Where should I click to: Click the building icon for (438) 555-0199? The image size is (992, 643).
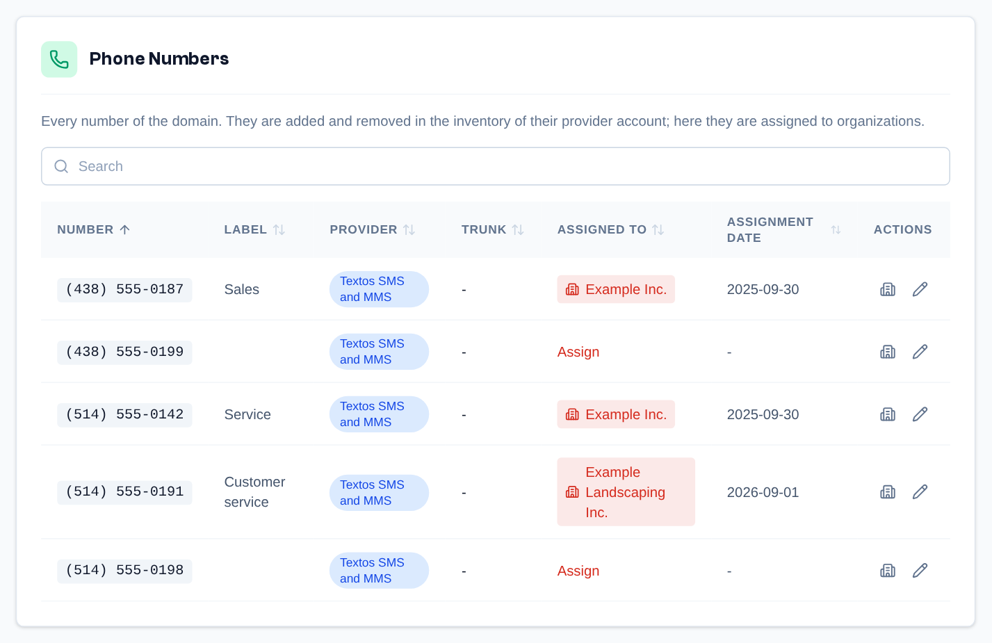(x=888, y=352)
